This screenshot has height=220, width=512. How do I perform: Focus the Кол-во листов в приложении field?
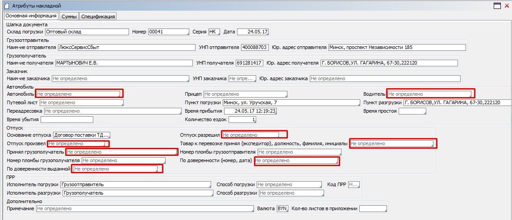(373, 208)
